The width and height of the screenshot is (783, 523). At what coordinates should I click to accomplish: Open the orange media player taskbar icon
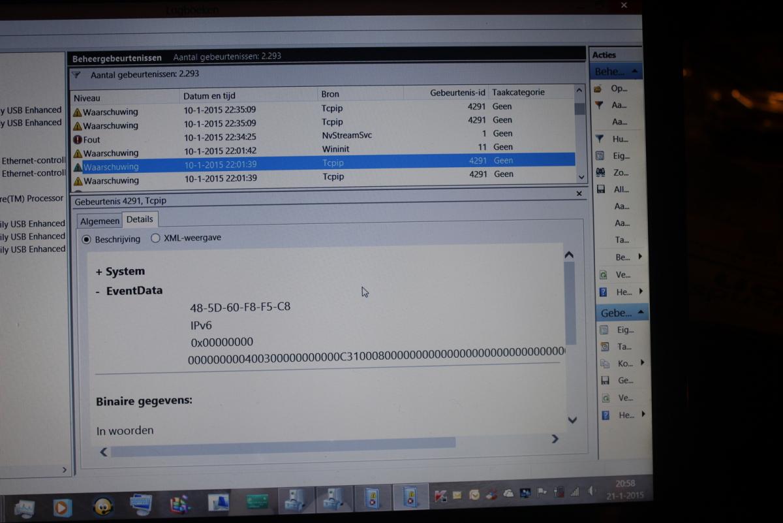(62, 507)
